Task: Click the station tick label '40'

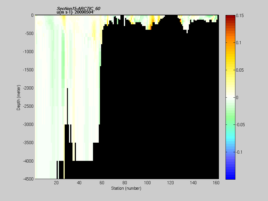Action: pos(79,183)
